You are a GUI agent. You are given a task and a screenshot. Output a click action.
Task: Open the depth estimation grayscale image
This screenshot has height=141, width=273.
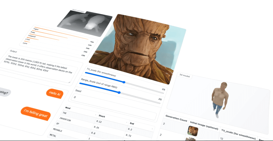tap(85, 22)
